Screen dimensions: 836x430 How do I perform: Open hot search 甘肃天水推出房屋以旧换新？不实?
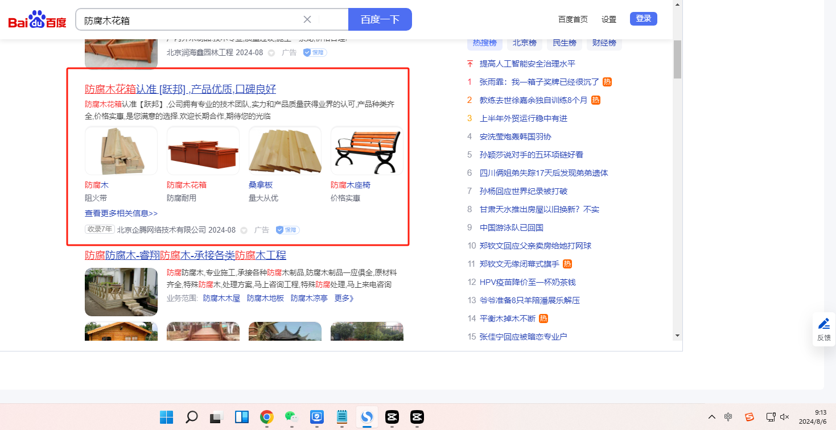click(x=540, y=209)
